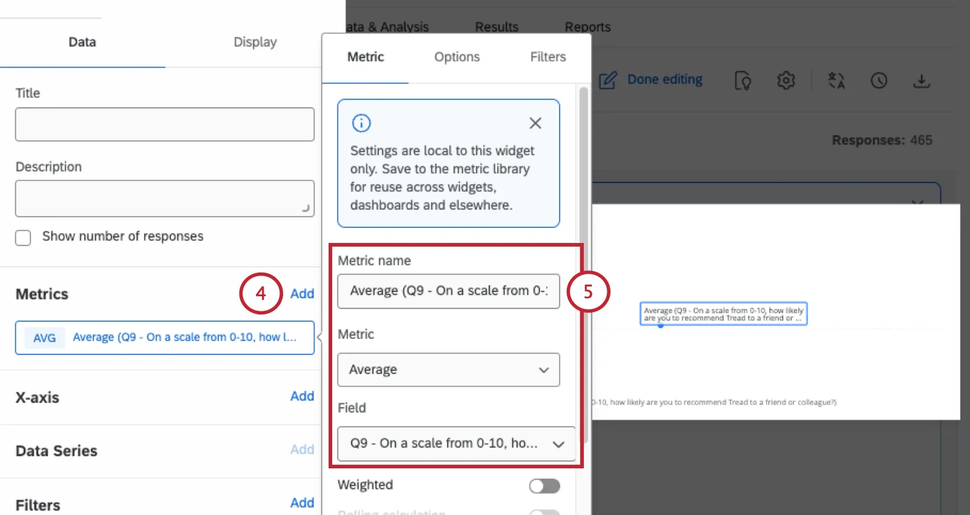Click the Responses: 465 count

pos(882,140)
